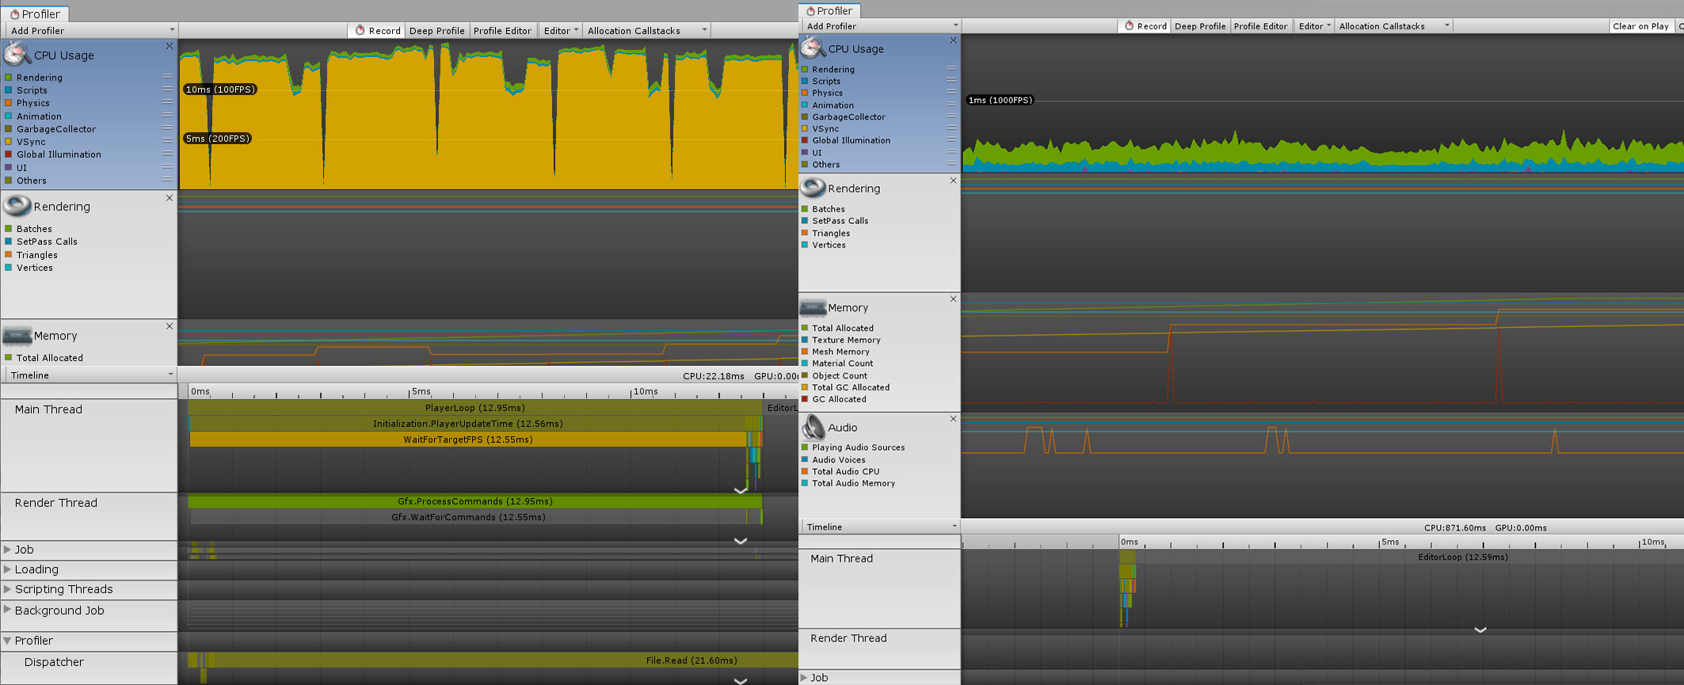Viewport: 1684px width, 685px height.
Task: Open Add Profiler dropdown in right Profiler
Action: [x=880, y=26]
